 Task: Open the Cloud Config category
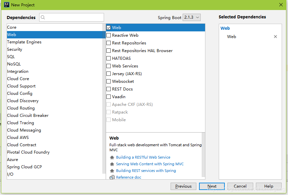(x=55, y=93)
